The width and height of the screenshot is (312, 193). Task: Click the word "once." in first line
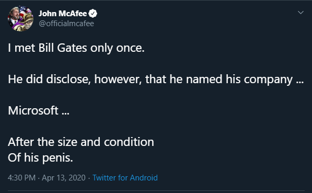(x=130, y=49)
